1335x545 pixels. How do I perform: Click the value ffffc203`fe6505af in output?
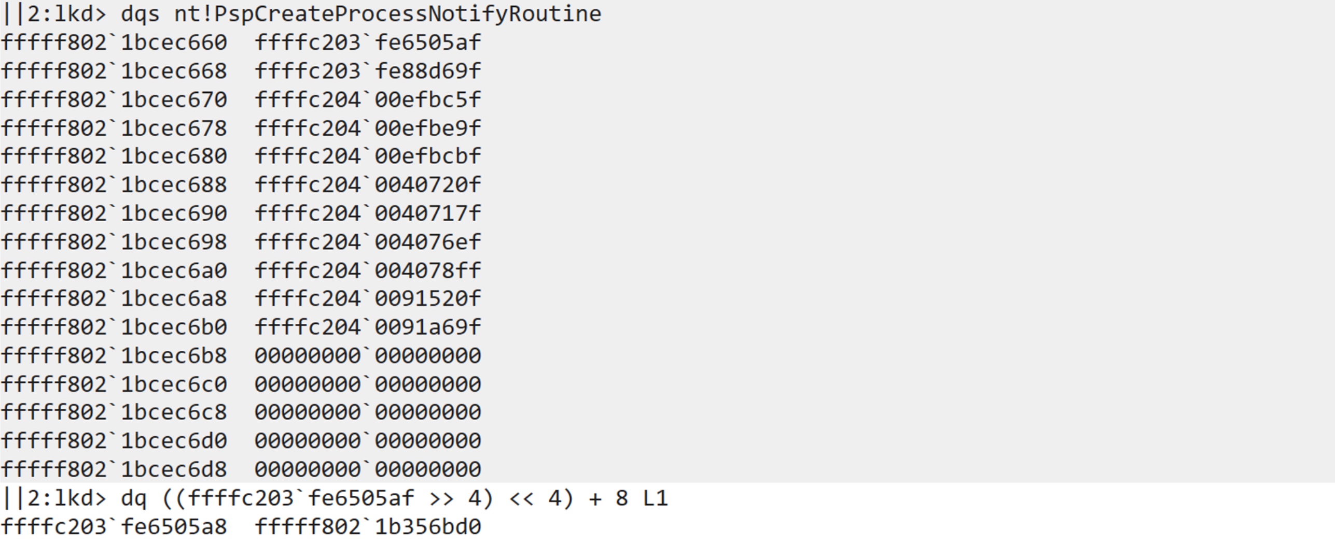pyautogui.click(x=368, y=42)
